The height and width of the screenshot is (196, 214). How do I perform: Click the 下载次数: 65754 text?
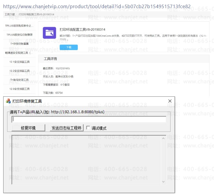pos(53,93)
